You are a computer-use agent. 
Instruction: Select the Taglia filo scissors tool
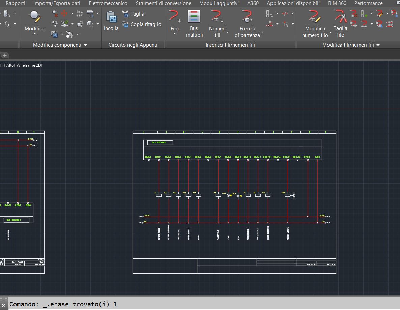pos(340,17)
